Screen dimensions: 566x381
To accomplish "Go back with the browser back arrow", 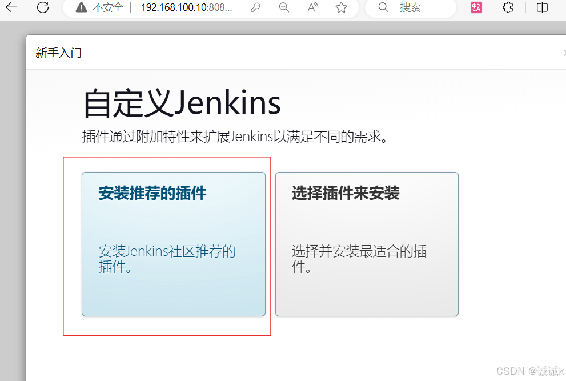I will (x=11, y=7).
